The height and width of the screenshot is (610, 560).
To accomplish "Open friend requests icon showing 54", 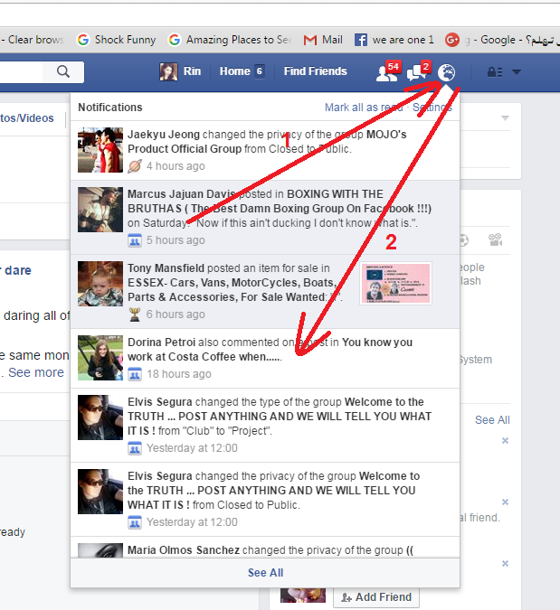I will click(x=387, y=71).
